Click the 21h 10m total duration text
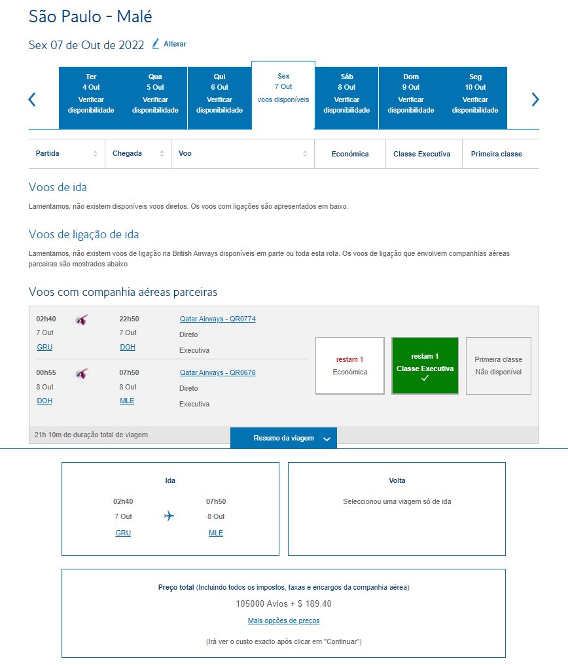The width and height of the screenshot is (568, 665). coord(91,435)
